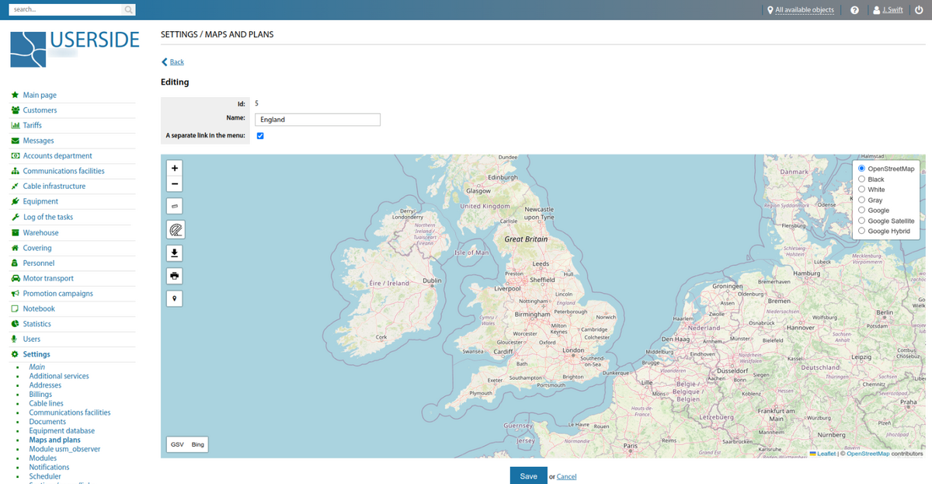
Task: Click the help question mark icon
Action: click(855, 9)
